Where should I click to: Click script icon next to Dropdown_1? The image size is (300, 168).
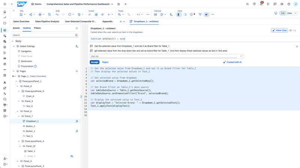[77, 121]
